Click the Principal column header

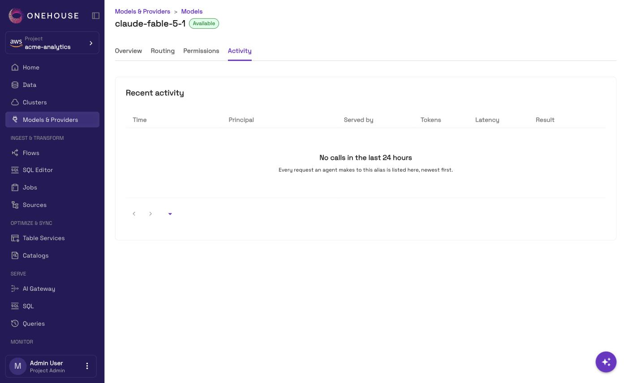[241, 120]
